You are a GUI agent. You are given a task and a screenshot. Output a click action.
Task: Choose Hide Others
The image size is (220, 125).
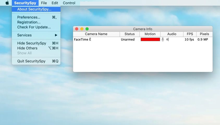(x=36, y=48)
